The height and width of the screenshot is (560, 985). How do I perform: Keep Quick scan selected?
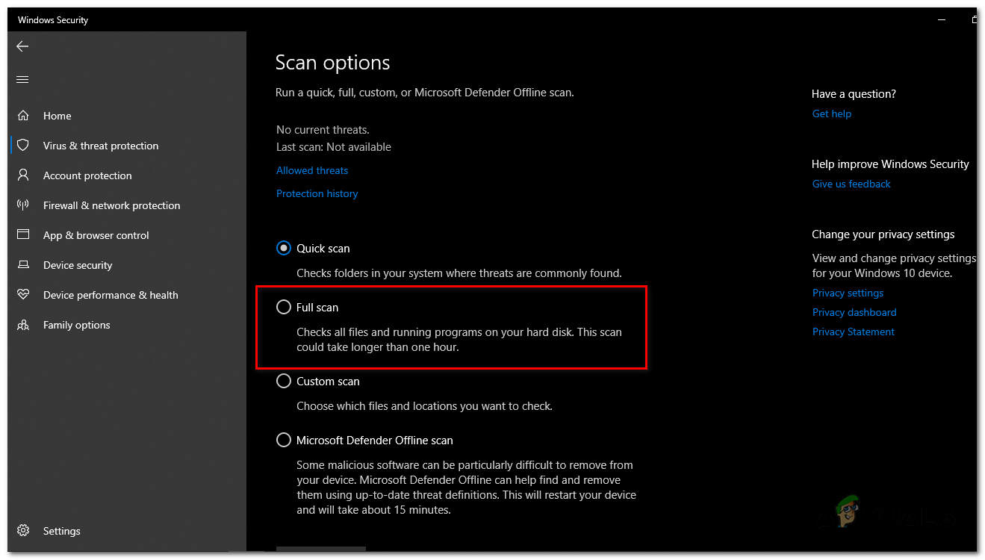pos(284,248)
